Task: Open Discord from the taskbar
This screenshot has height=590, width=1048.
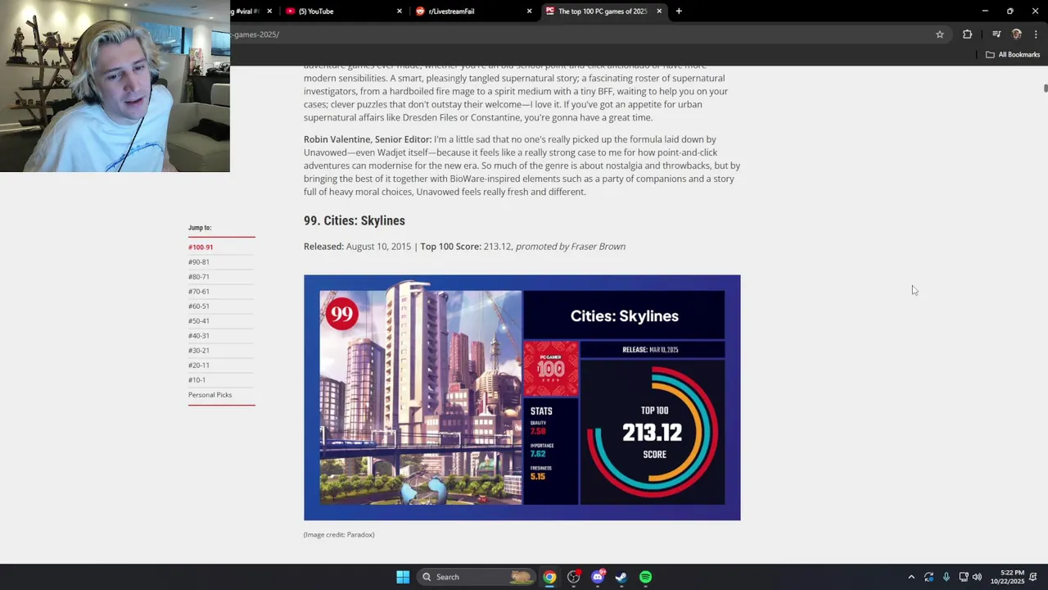Action: (x=598, y=577)
